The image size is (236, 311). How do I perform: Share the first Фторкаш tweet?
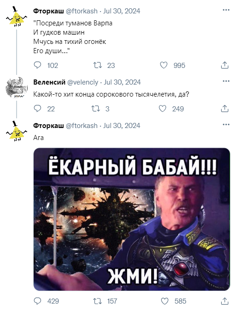point(225,65)
